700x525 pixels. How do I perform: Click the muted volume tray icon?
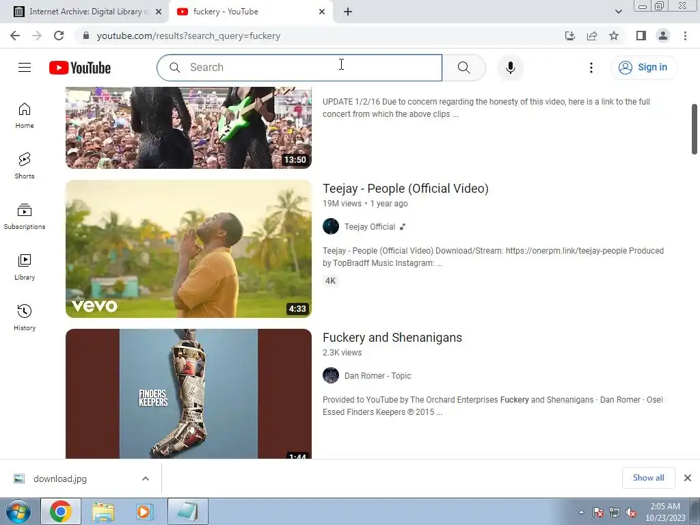631,512
